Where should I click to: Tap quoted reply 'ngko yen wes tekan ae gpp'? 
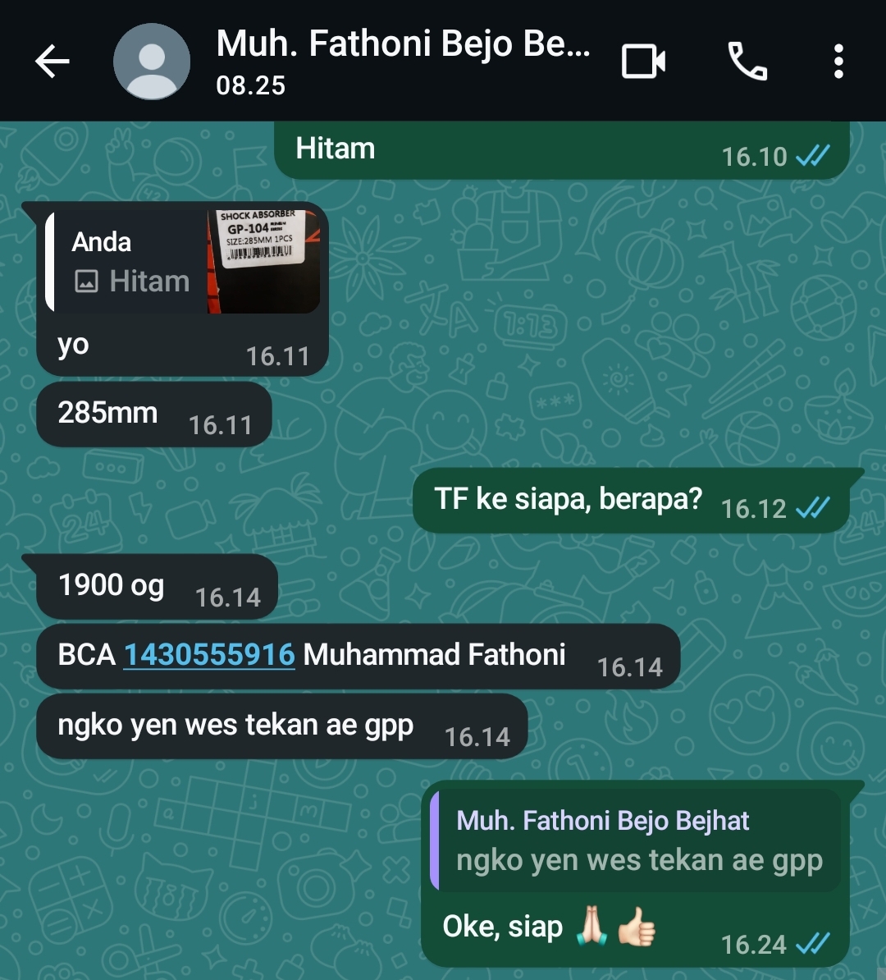click(x=635, y=840)
